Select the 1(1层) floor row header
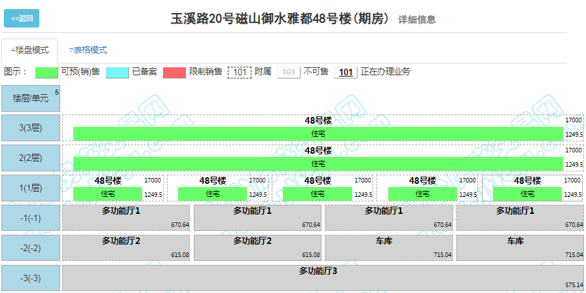Screen dimensions: 586x293 tap(31, 188)
